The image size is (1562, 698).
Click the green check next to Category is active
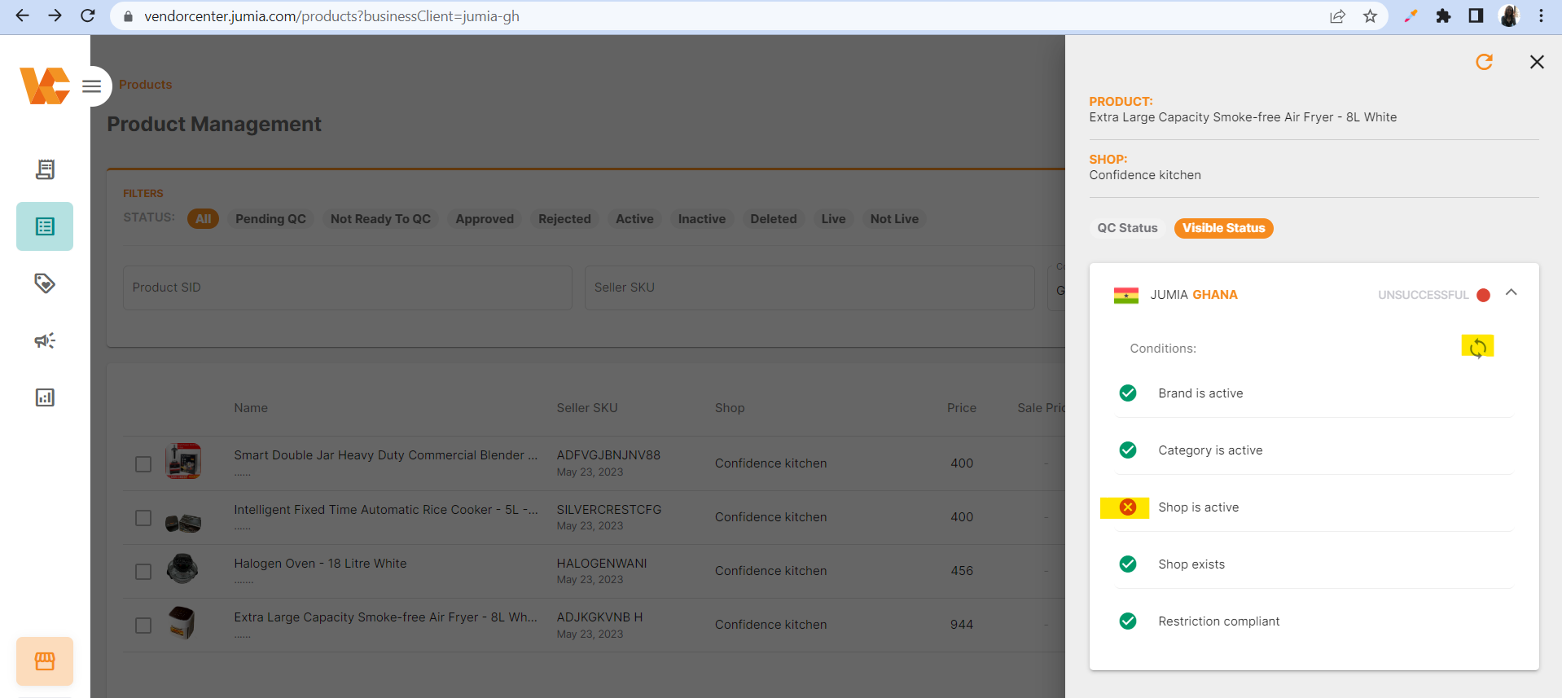pos(1128,450)
